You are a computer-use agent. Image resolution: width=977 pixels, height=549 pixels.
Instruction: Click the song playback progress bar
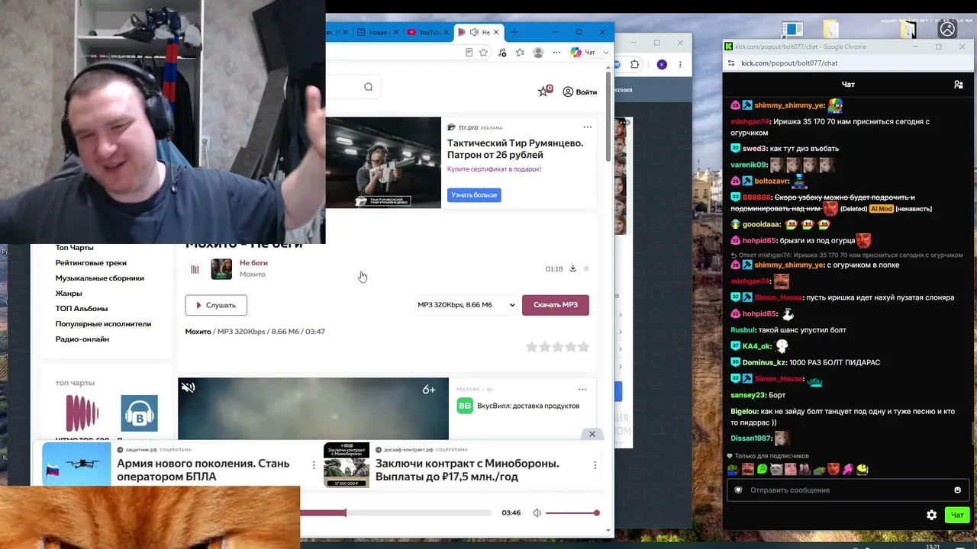395,513
